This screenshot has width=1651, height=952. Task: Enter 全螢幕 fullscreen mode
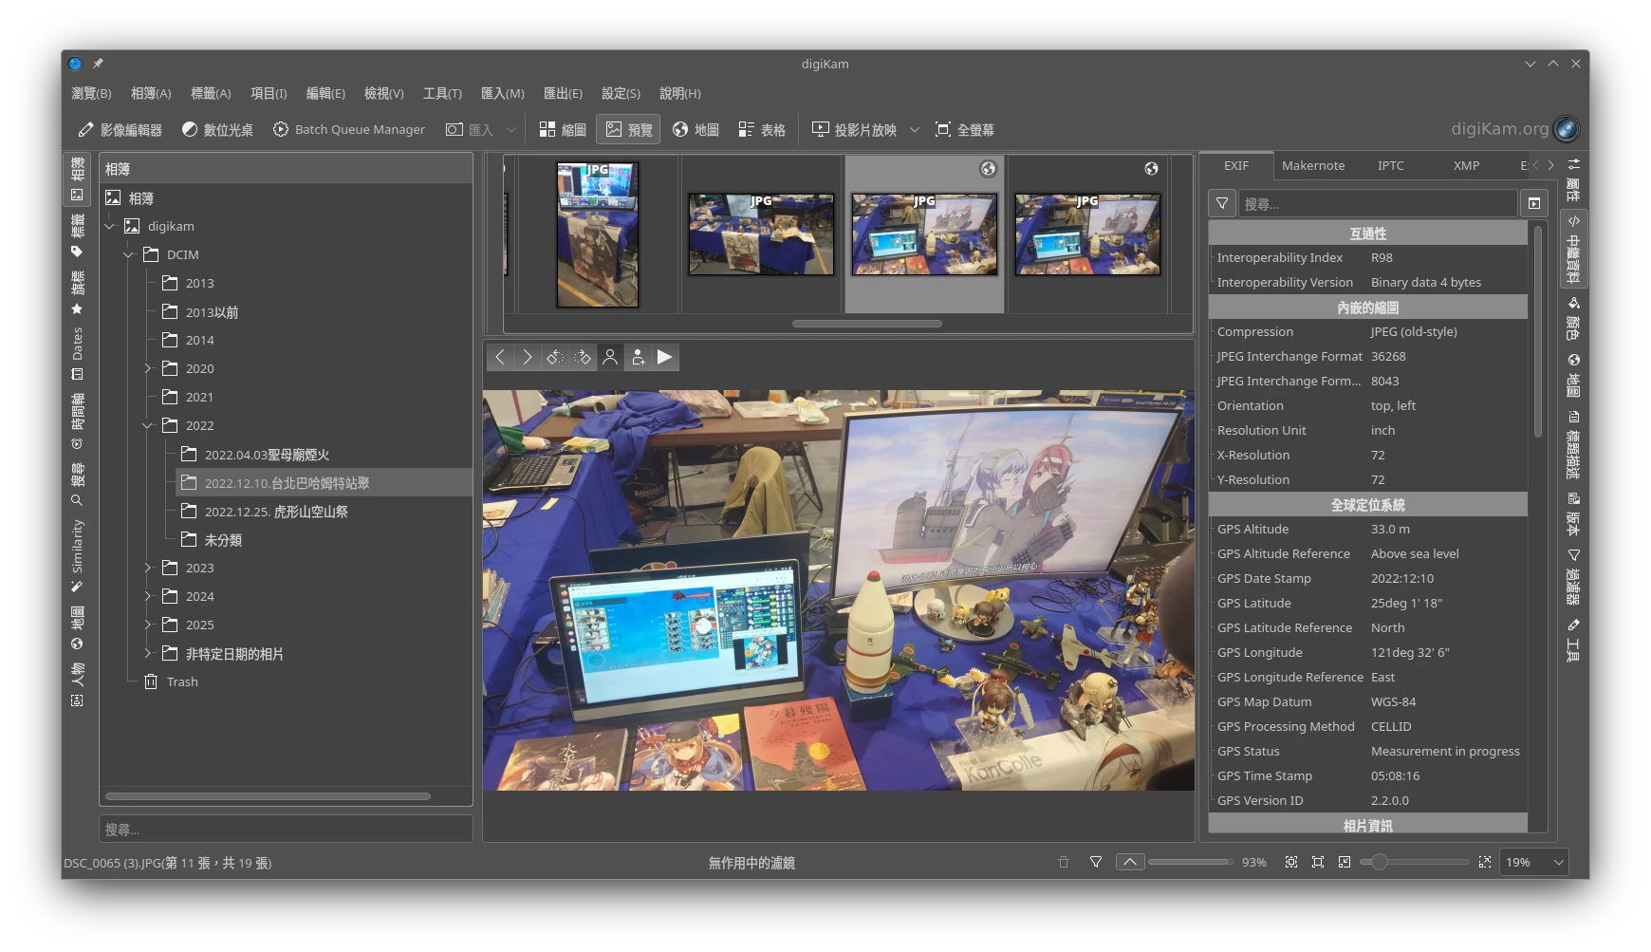click(x=964, y=130)
